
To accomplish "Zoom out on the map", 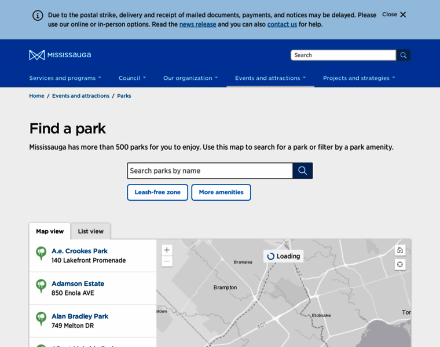I will point(167,261).
